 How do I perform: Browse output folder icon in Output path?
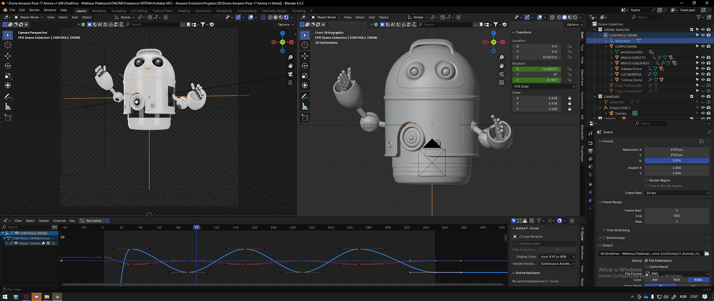coord(707,253)
